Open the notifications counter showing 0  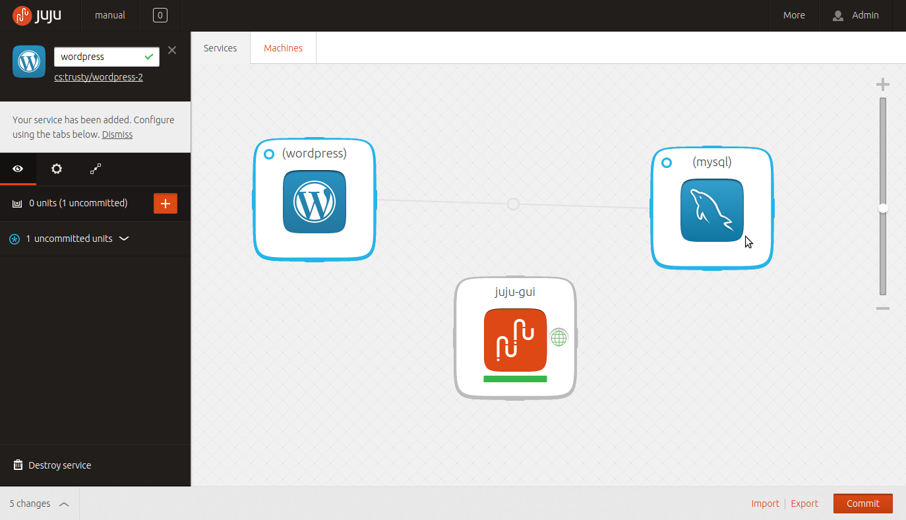click(160, 15)
